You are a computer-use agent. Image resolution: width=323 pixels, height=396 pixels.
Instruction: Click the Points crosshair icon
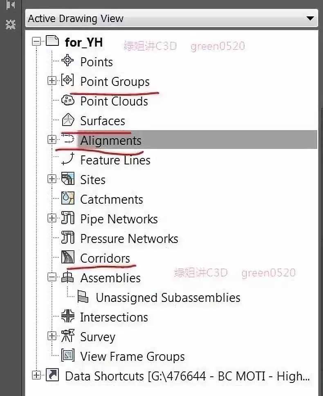pos(67,61)
